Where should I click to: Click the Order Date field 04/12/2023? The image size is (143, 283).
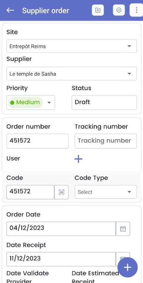[x=61, y=229]
